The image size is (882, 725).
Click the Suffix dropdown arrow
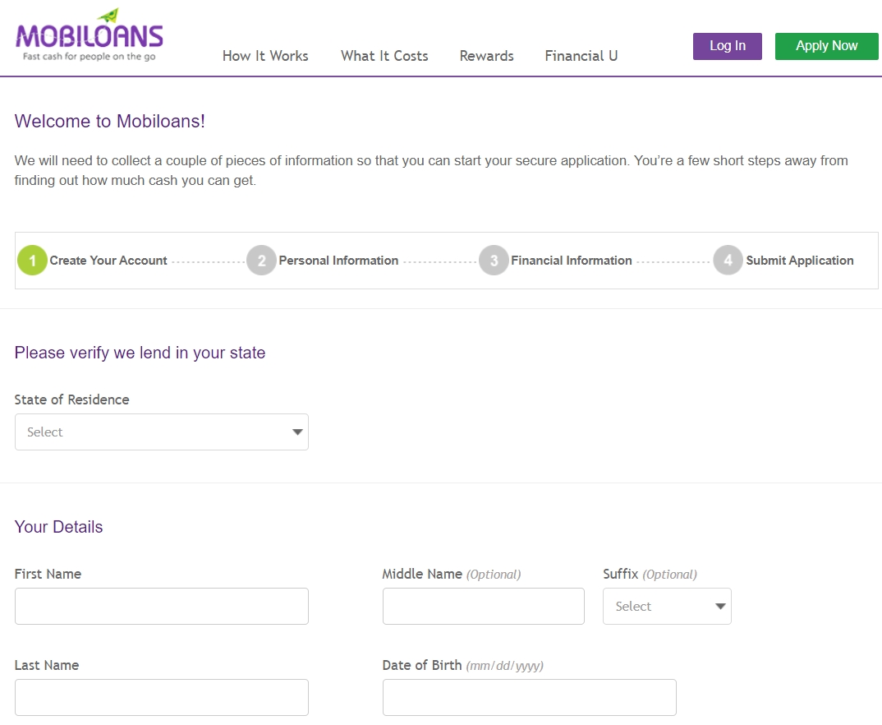pos(719,606)
